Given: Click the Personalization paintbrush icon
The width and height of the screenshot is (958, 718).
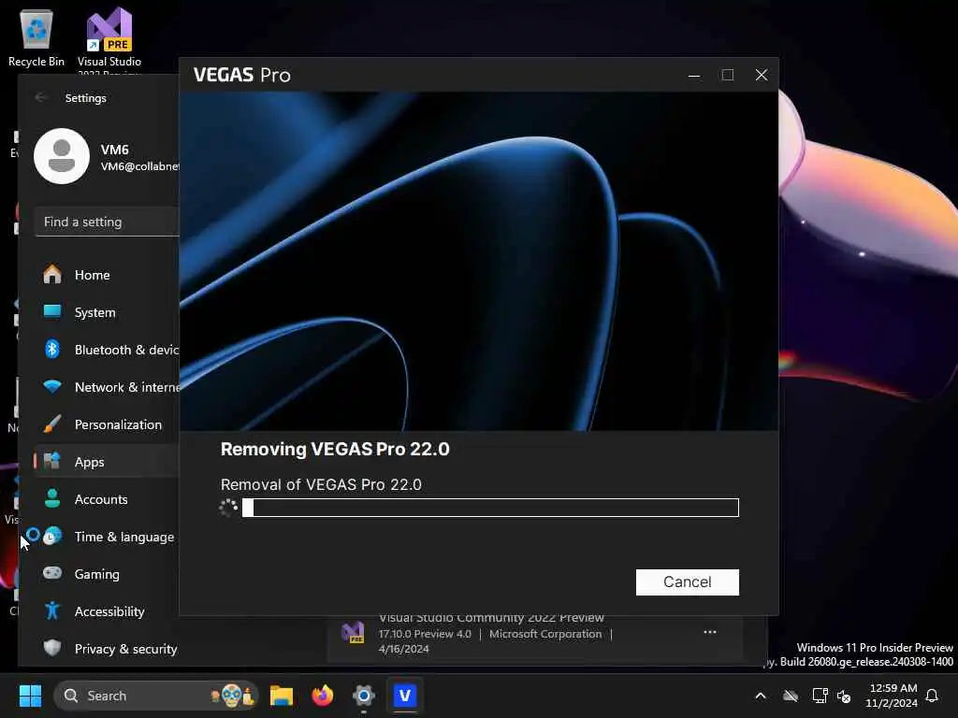Looking at the screenshot, I should [x=52, y=424].
